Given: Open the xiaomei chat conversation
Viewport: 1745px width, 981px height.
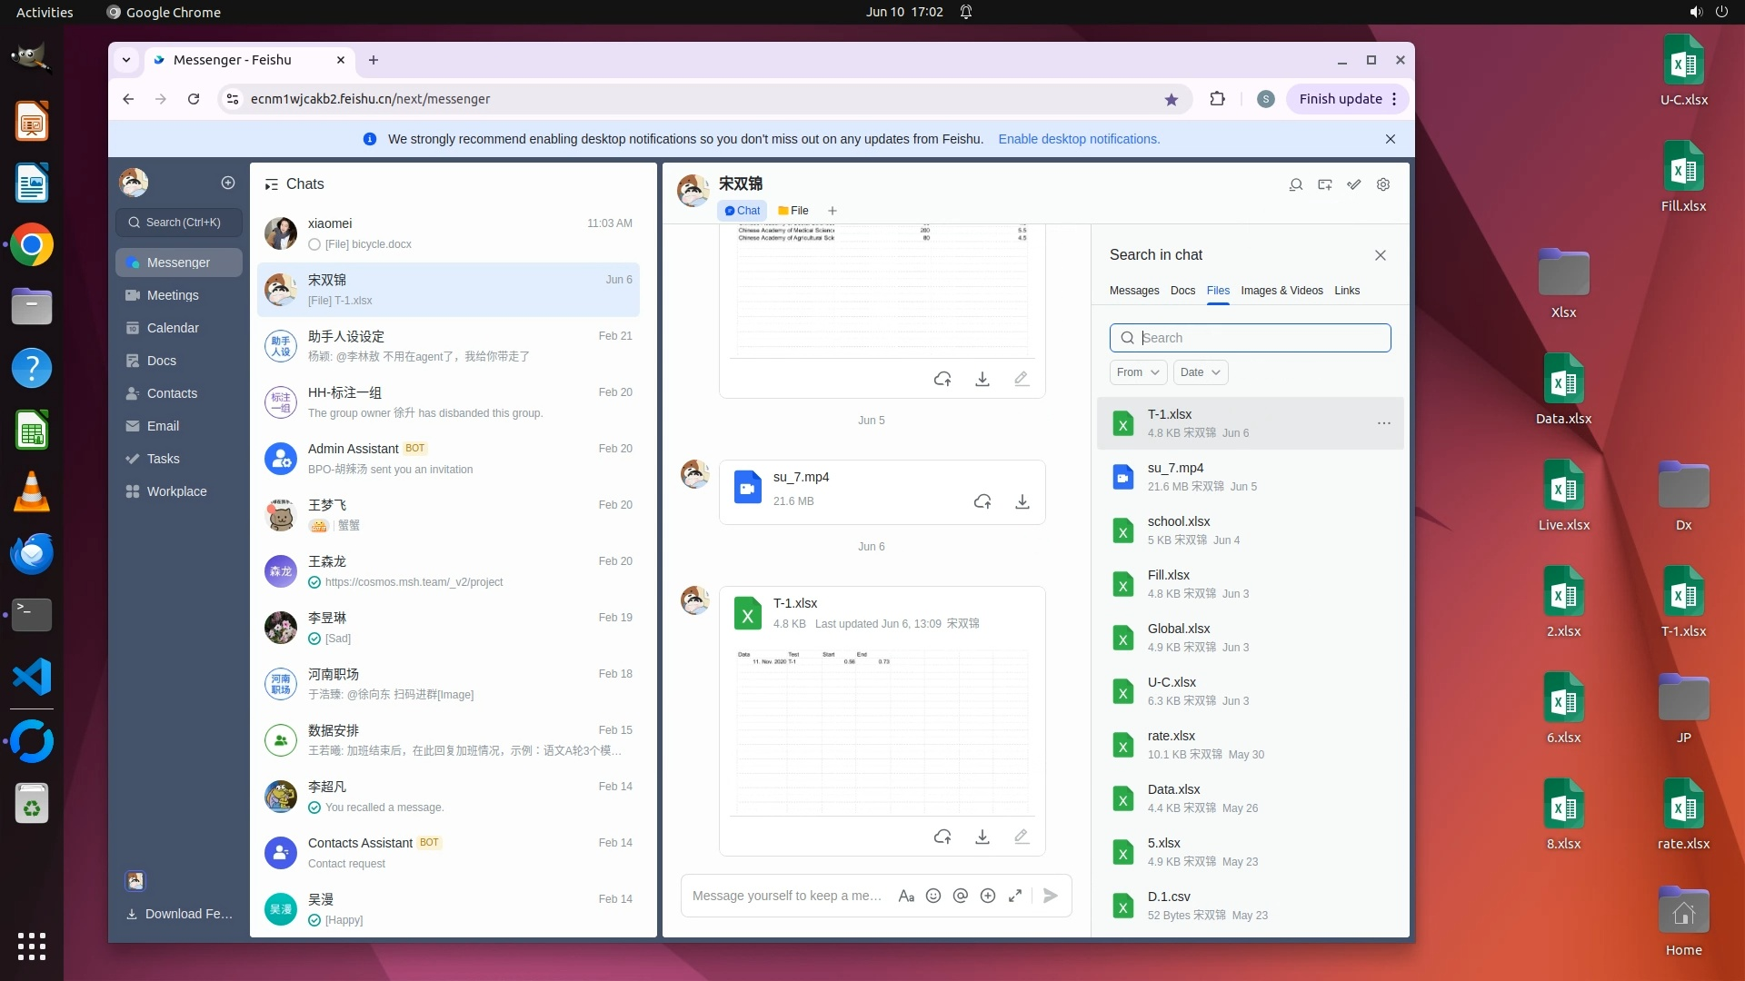Looking at the screenshot, I should 448,233.
